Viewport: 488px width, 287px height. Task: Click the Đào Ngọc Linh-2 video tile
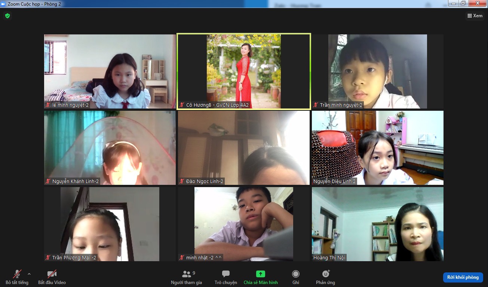pos(243,147)
